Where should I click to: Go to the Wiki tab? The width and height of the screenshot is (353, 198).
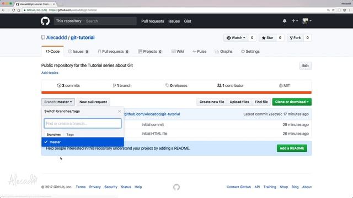[x=178, y=51]
